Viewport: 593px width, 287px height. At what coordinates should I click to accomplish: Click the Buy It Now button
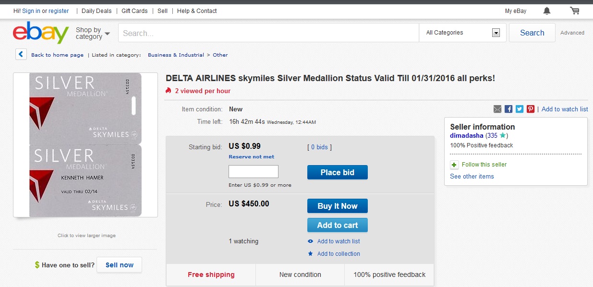tap(337, 205)
